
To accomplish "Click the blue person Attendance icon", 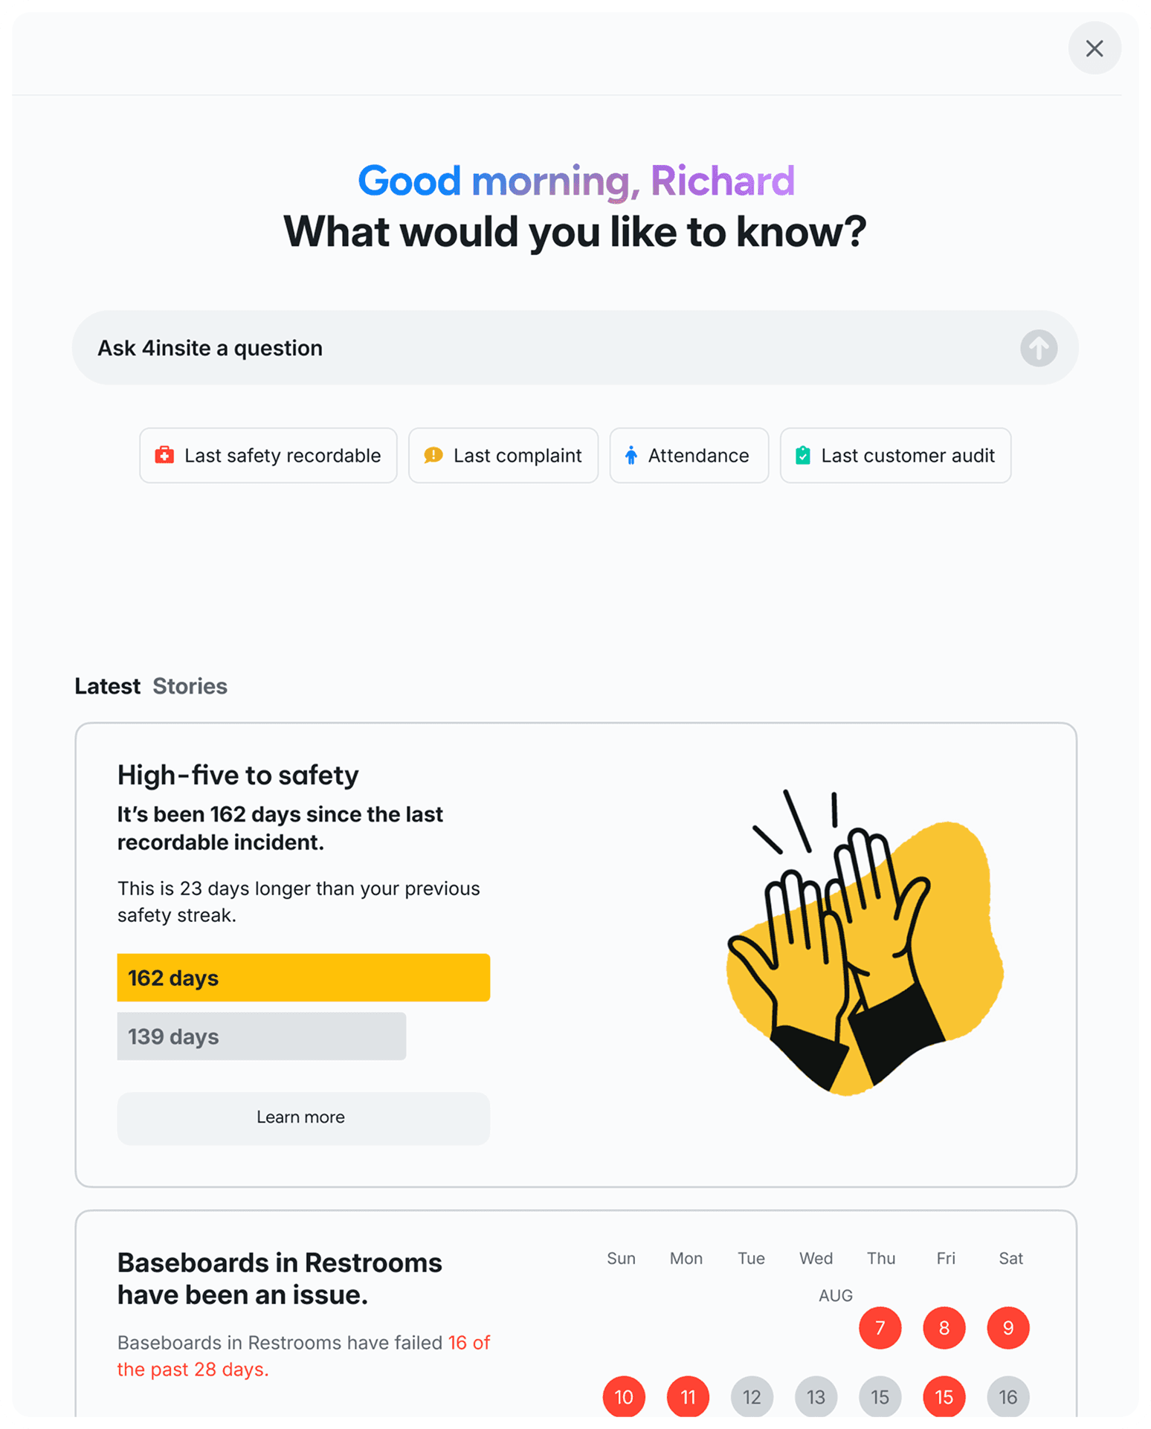I will click(x=631, y=455).
